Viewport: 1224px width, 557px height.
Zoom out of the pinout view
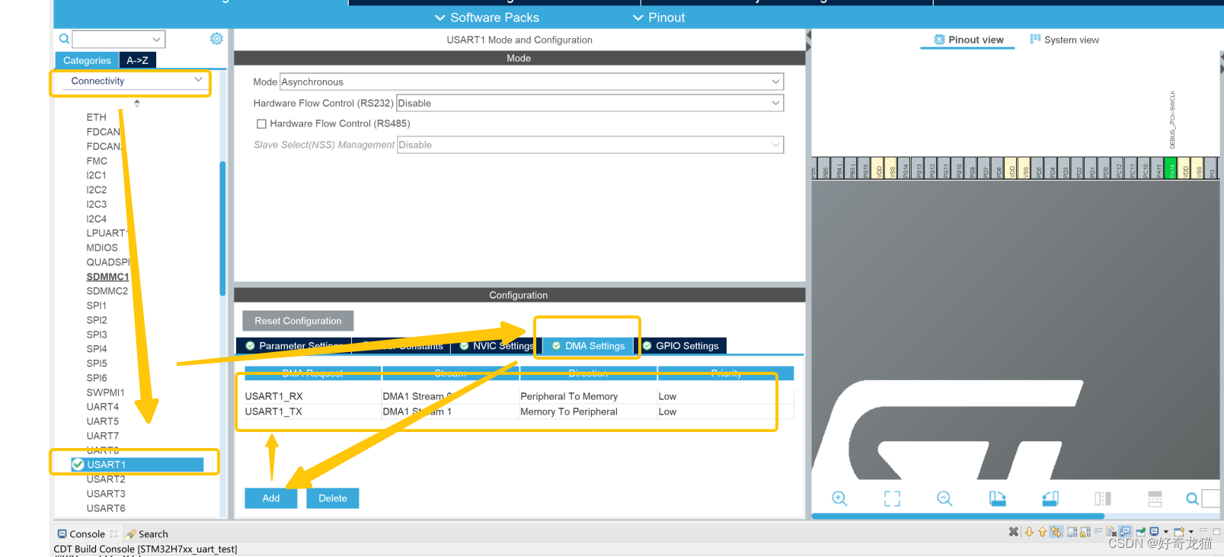coord(944,498)
